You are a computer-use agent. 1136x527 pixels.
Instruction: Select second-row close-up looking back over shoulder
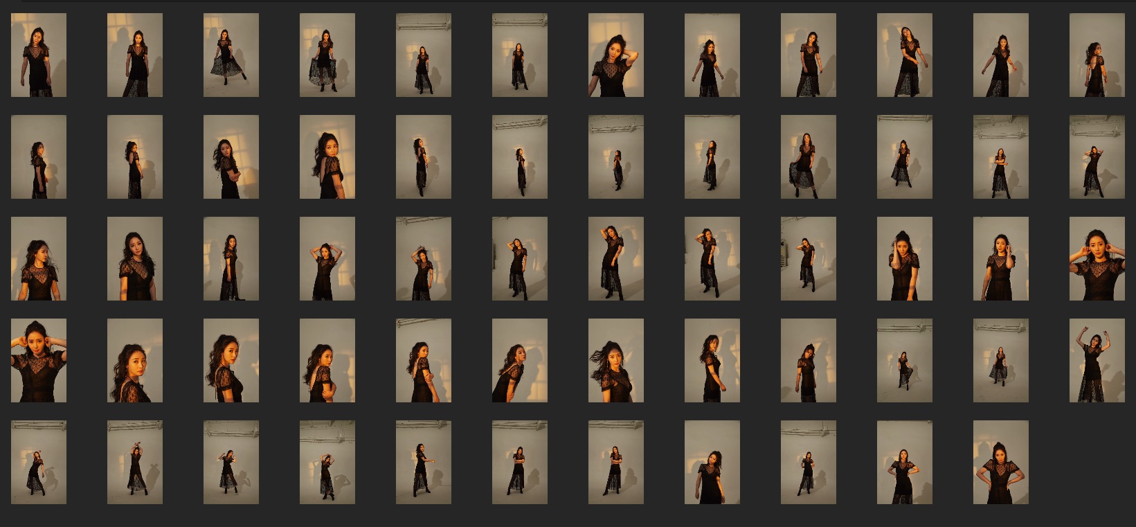coord(327,157)
